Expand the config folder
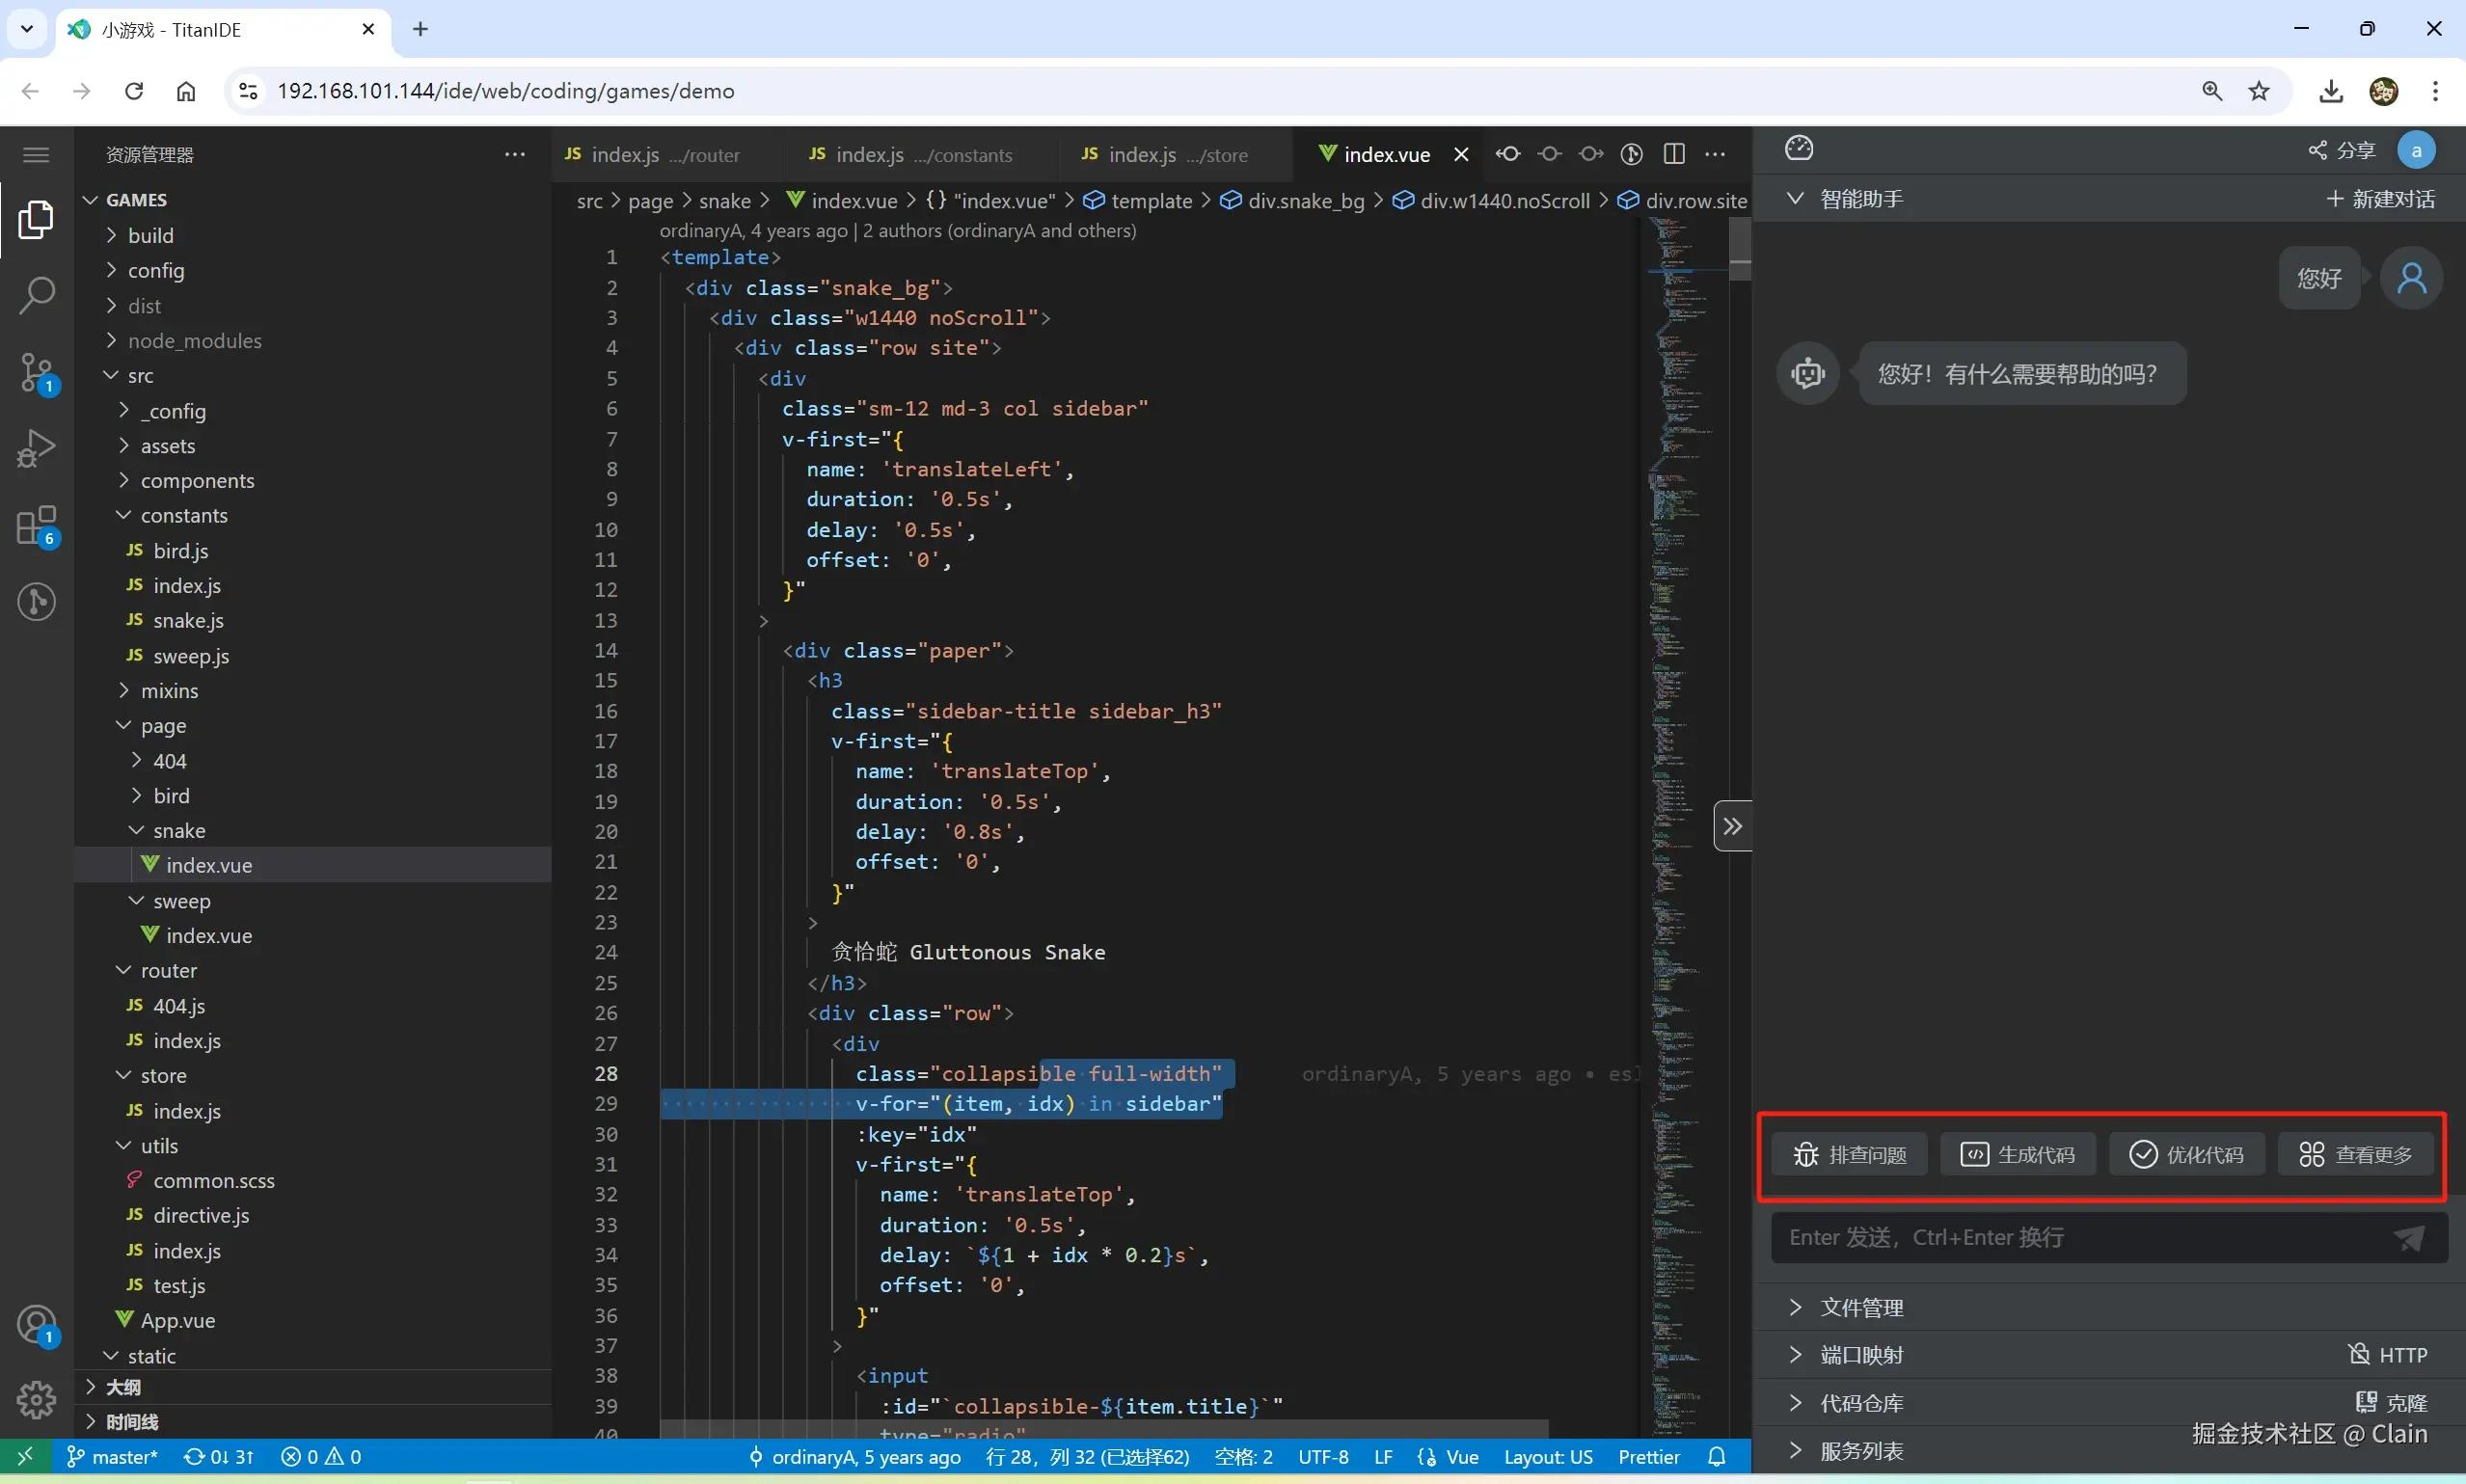 click(312, 270)
